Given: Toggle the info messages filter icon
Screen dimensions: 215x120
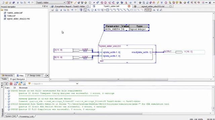Looking at the screenshot, I should [24, 84].
